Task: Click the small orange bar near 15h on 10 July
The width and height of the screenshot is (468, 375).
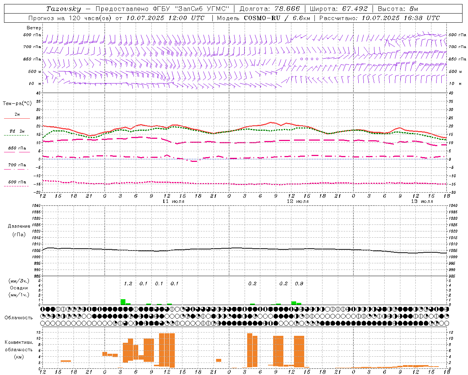Action: tap(66, 361)
